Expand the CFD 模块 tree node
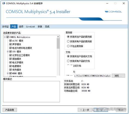This screenshot has height=114, width=129. (8, 51)
